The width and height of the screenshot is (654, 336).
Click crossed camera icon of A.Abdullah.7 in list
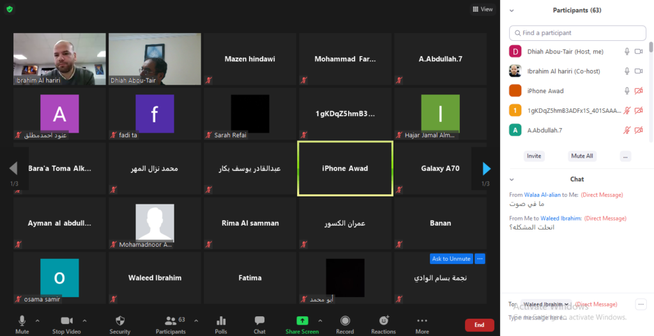pyautogui.click(x=639, y=130)
